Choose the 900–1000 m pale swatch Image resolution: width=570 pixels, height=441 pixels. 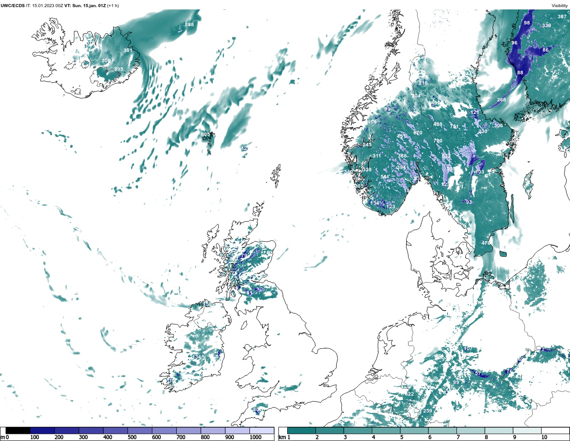(237, 430)
